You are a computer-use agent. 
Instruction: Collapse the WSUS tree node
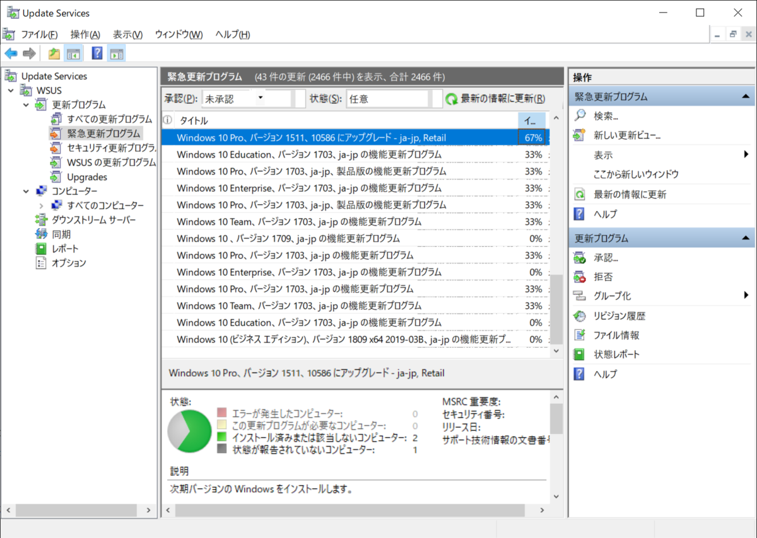[11, 91]
